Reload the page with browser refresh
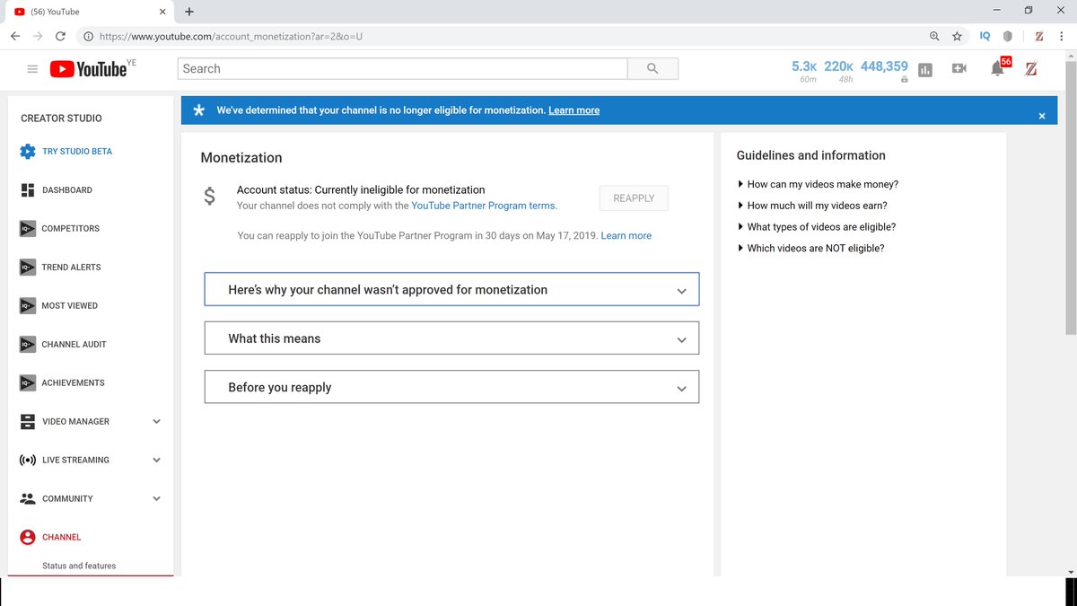 60,37
